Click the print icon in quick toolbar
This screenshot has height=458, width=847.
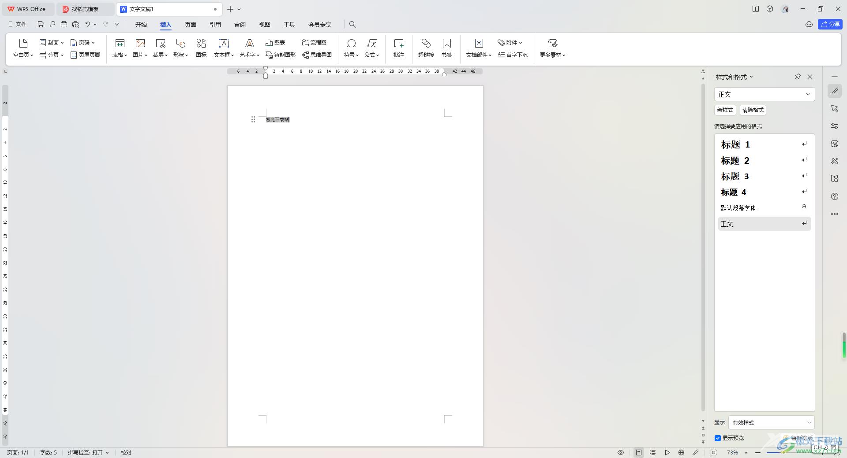(x=64, y=25)
